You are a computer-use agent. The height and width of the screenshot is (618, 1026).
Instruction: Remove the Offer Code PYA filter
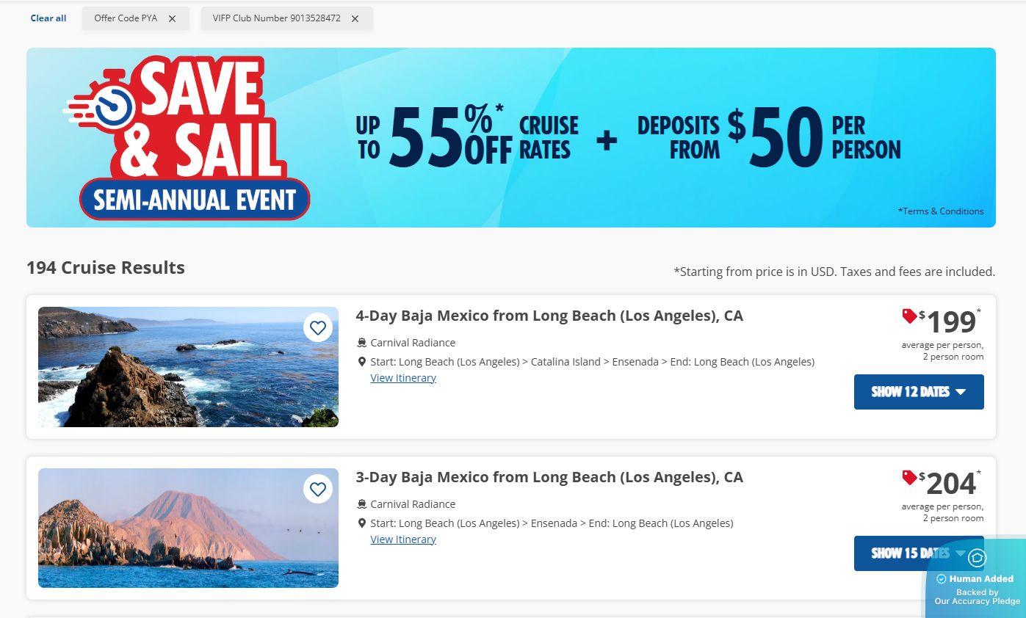point(173,18)
